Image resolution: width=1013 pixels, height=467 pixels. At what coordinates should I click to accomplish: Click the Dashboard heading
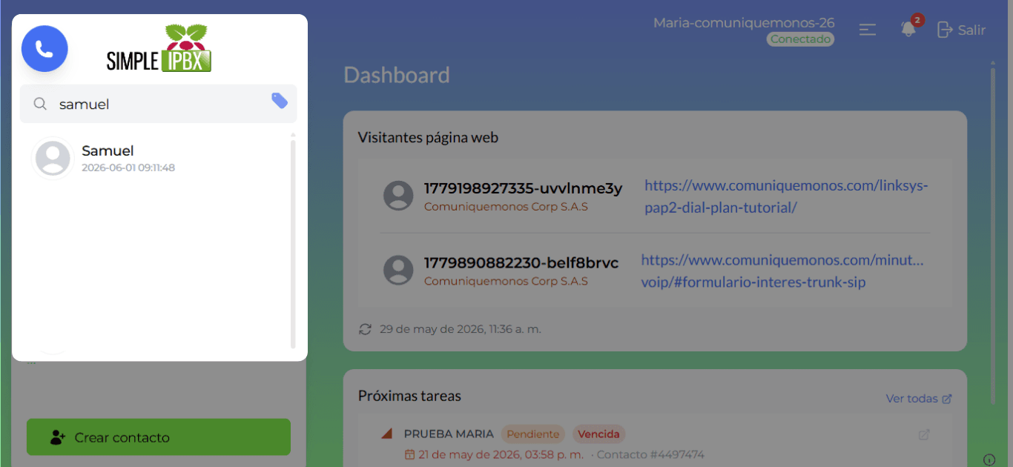(397, 75)
